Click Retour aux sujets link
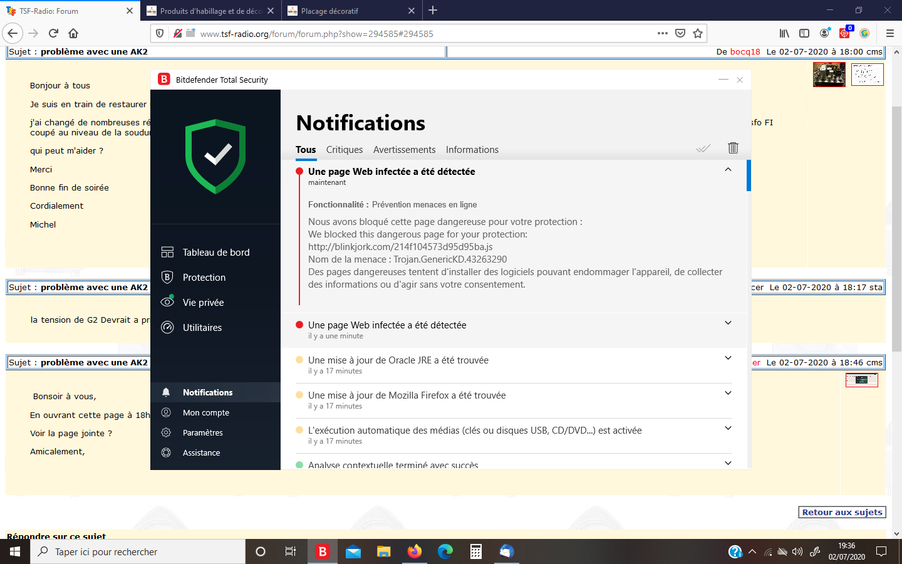The width and height of the screenshot is (902, 564). (842, 512)
